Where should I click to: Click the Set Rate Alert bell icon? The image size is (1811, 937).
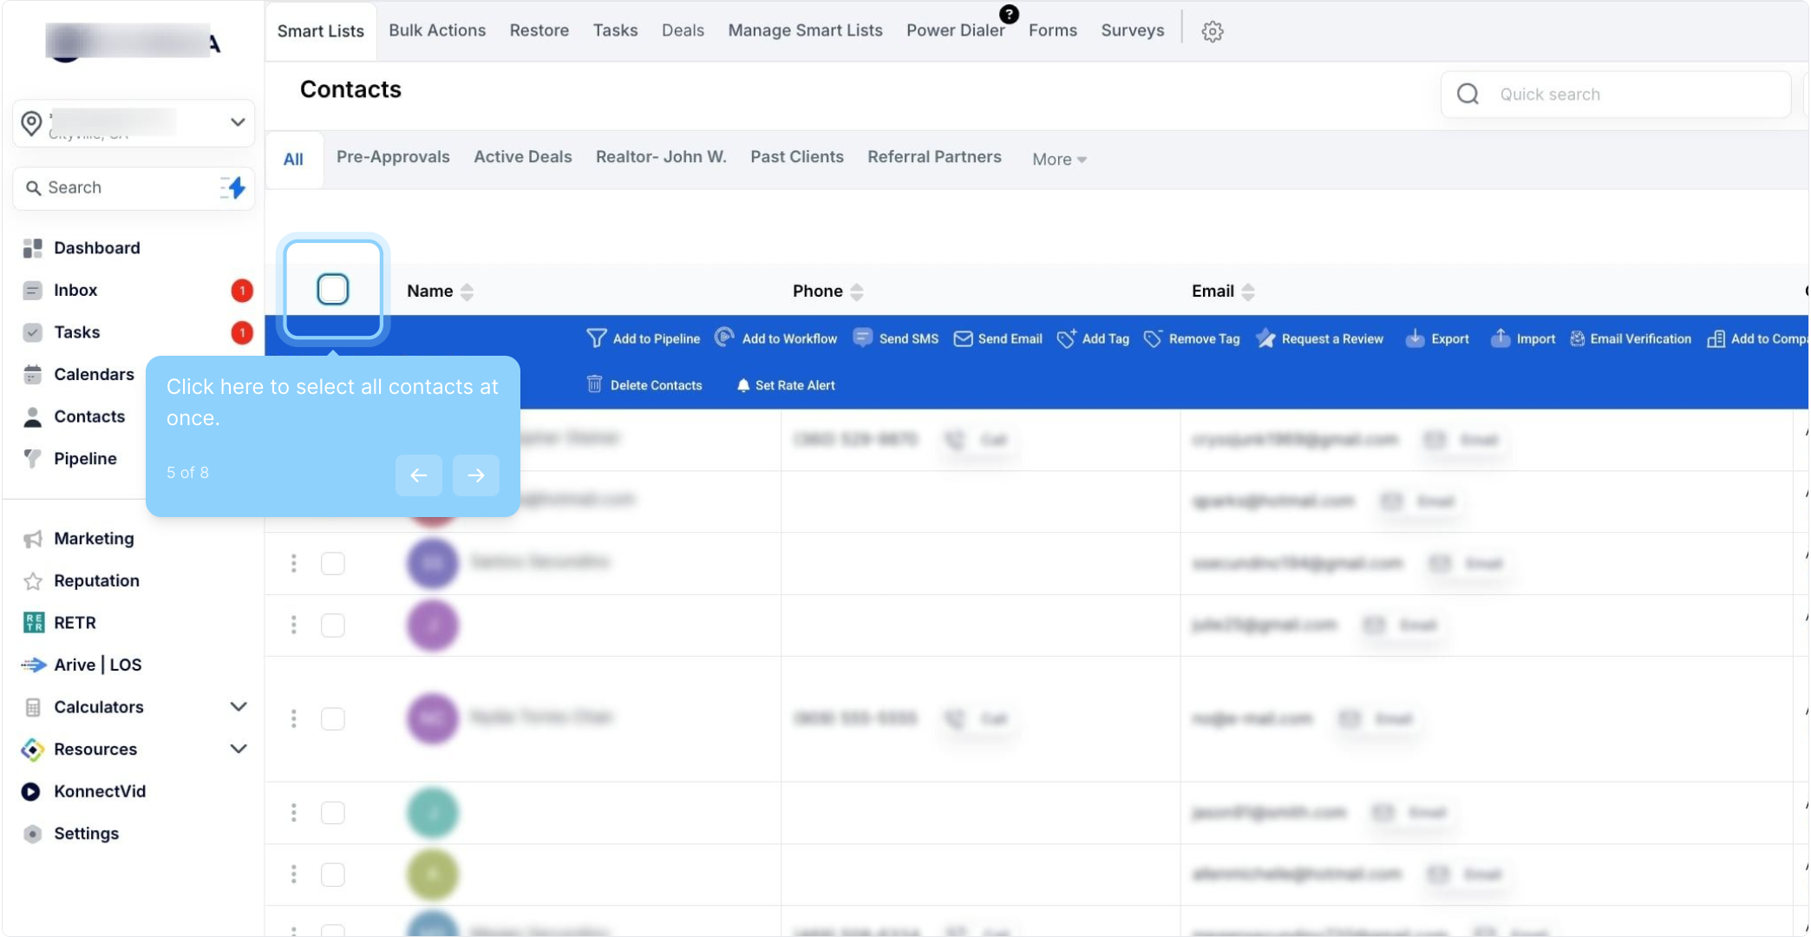pyautogui.click(x=743, y=385)
